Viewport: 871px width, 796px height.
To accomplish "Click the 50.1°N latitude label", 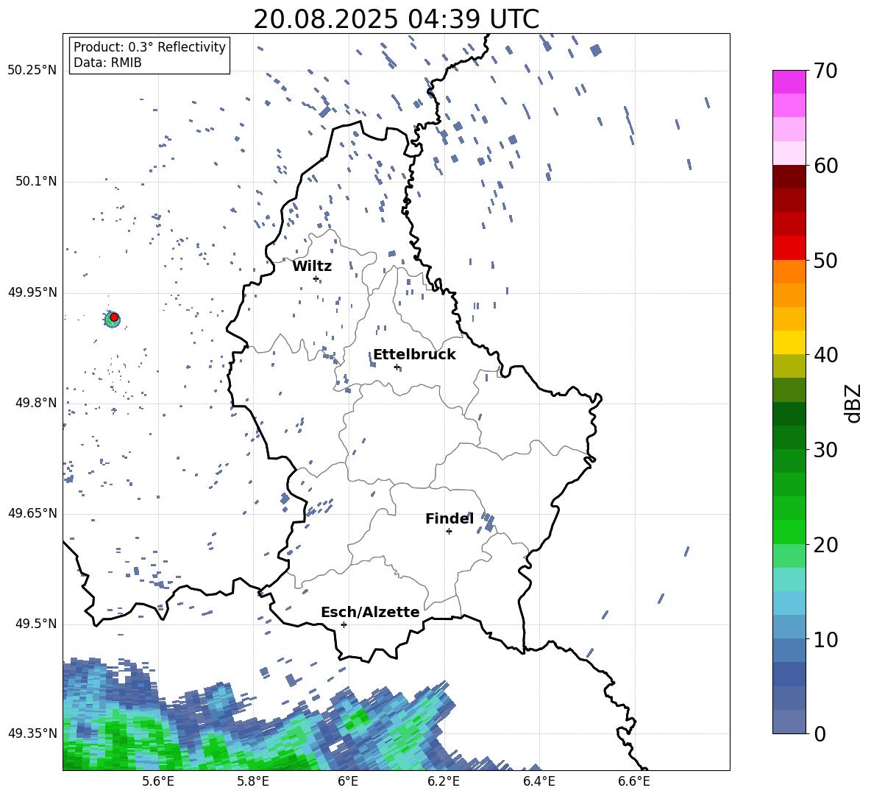I will [x=36, y=182].
